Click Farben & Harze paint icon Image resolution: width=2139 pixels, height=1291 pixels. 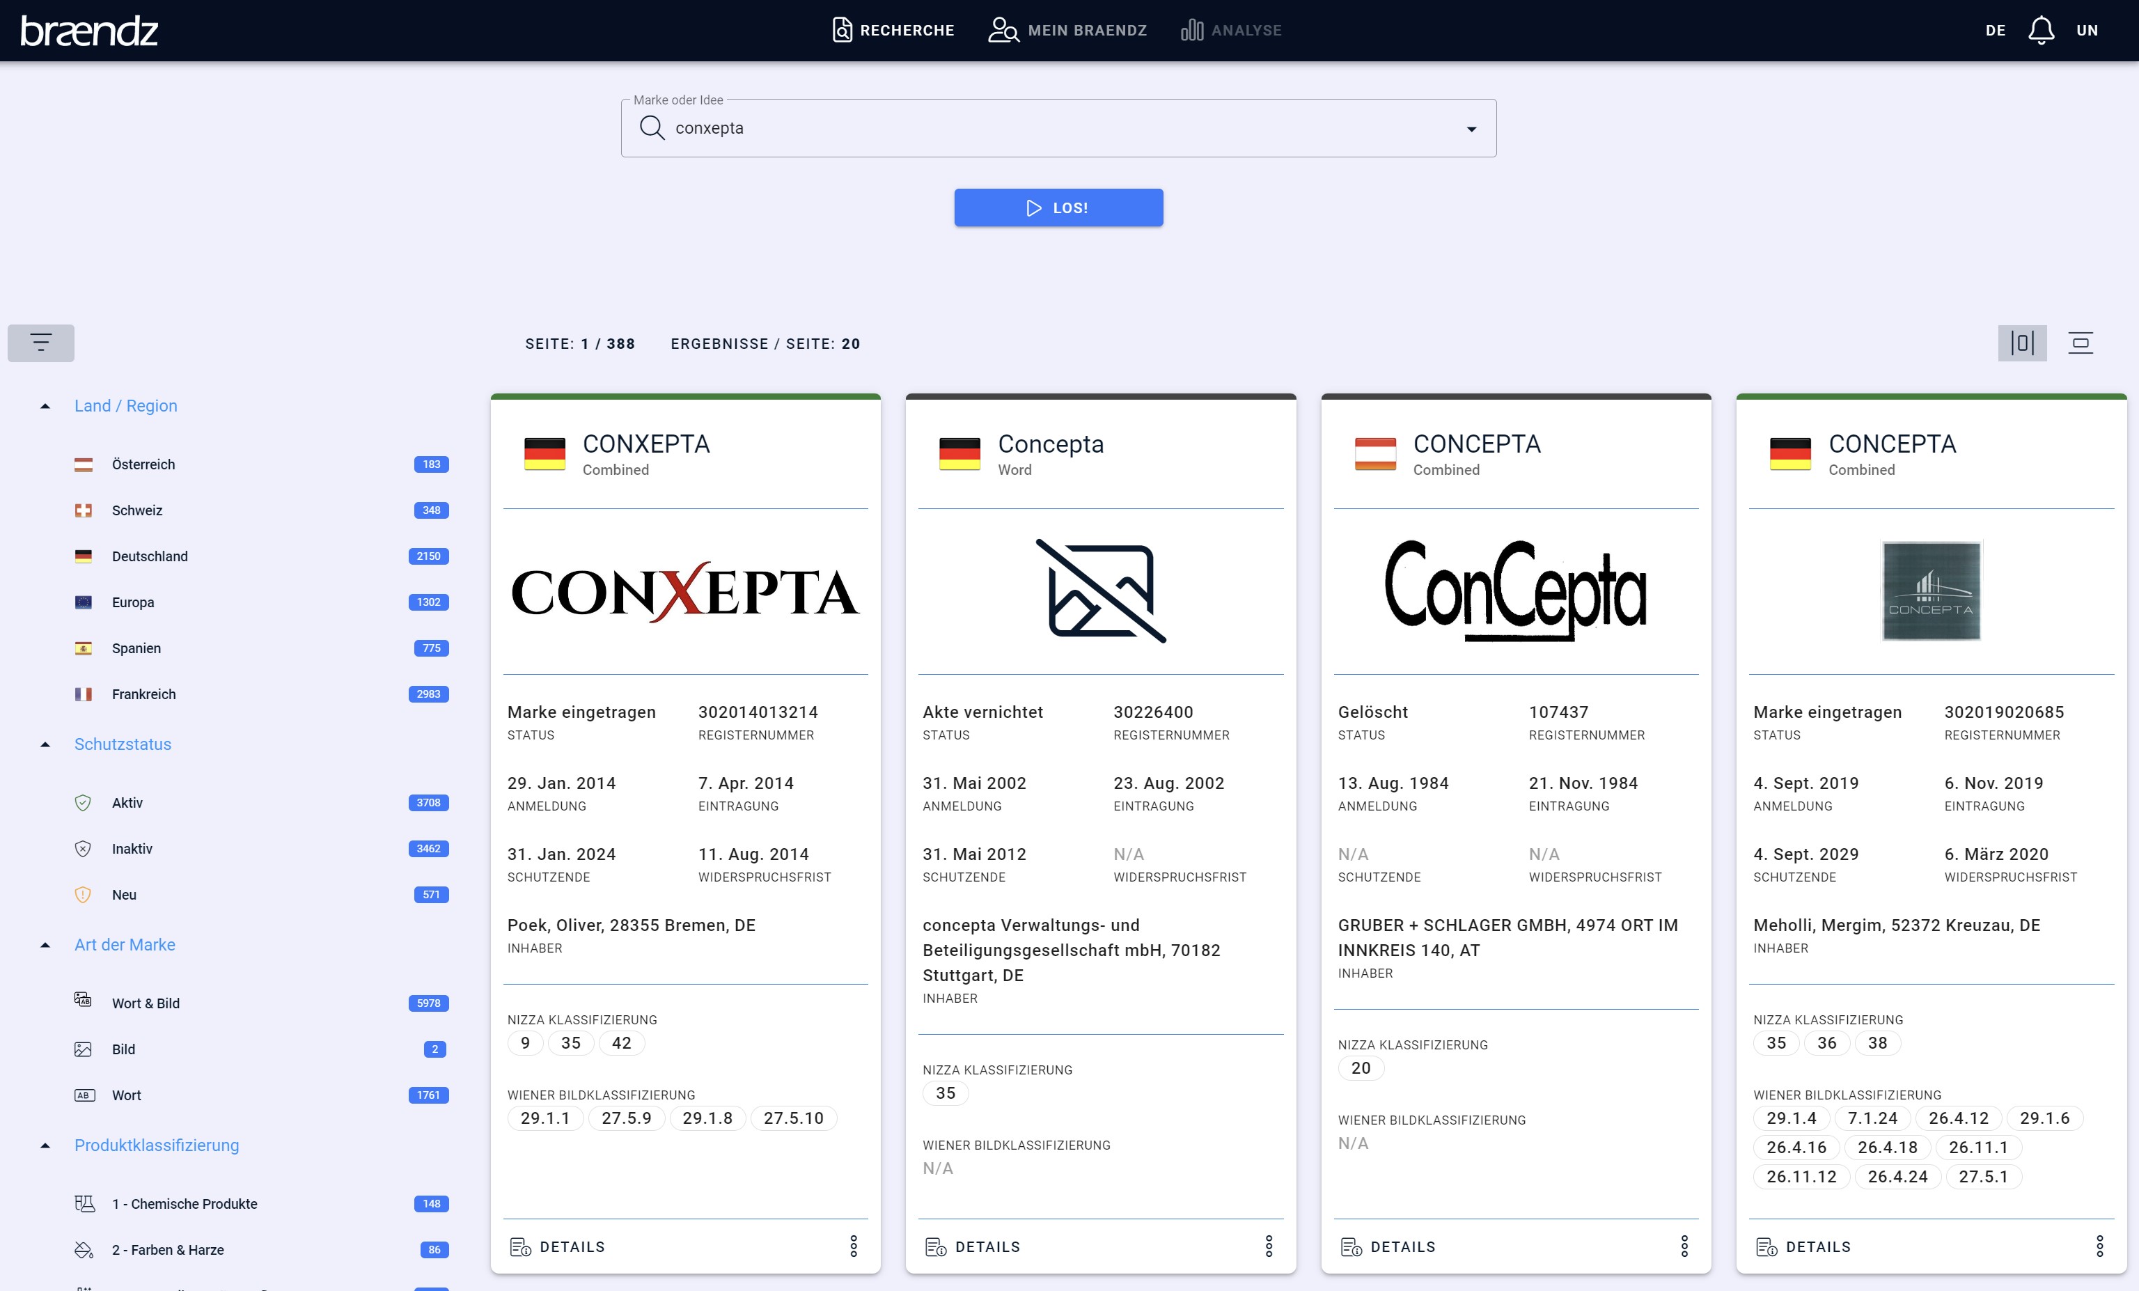[84, 1250]
